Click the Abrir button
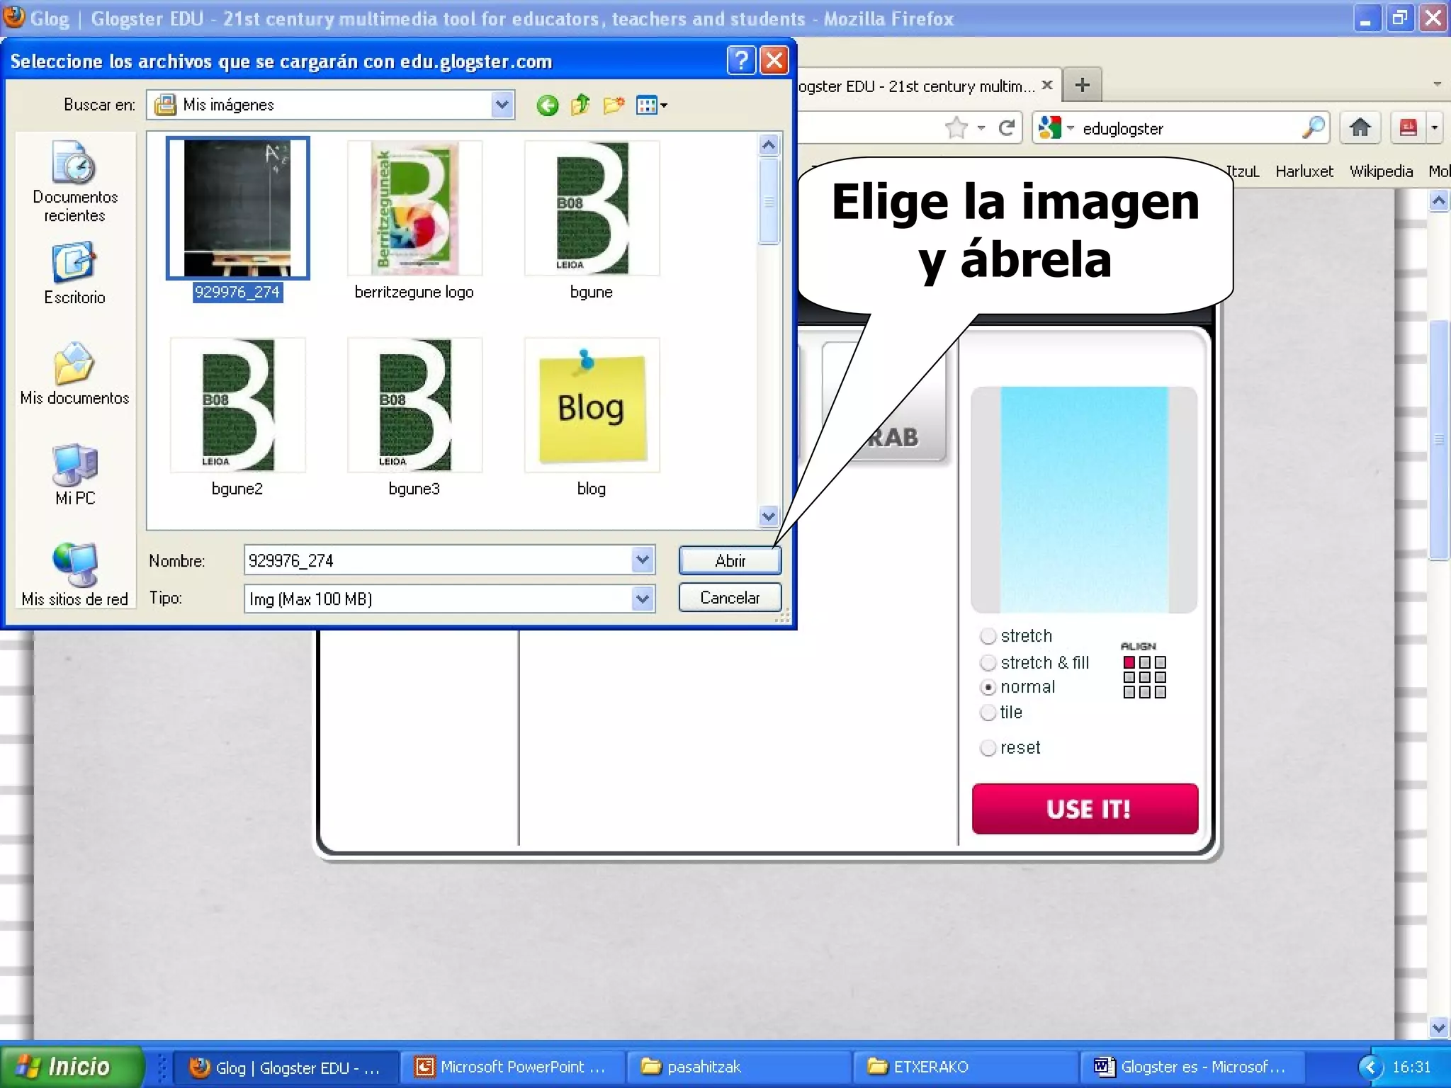Image resolution: width=1451 pixels, height=1088 pixels. pyautogui.click(x=730, y=561)
